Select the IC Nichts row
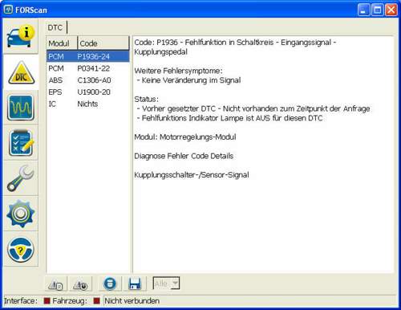Screen dimensions: 401x310 [x=88, y=104]
